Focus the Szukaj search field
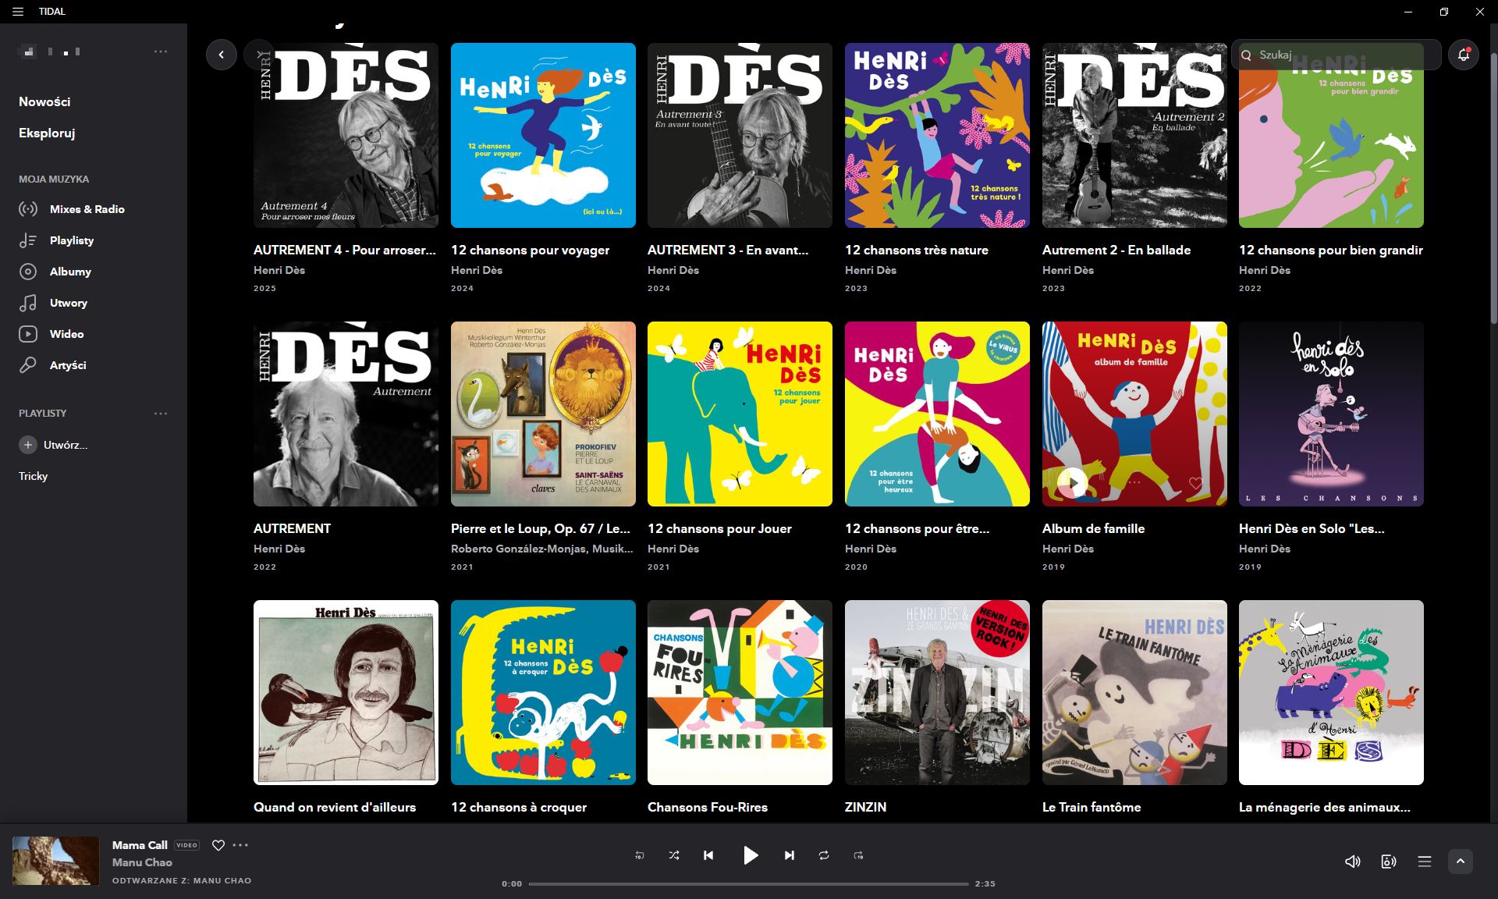Image resolution: width=1498 pixels, height=899 pixels. [x=1336, y=55]
